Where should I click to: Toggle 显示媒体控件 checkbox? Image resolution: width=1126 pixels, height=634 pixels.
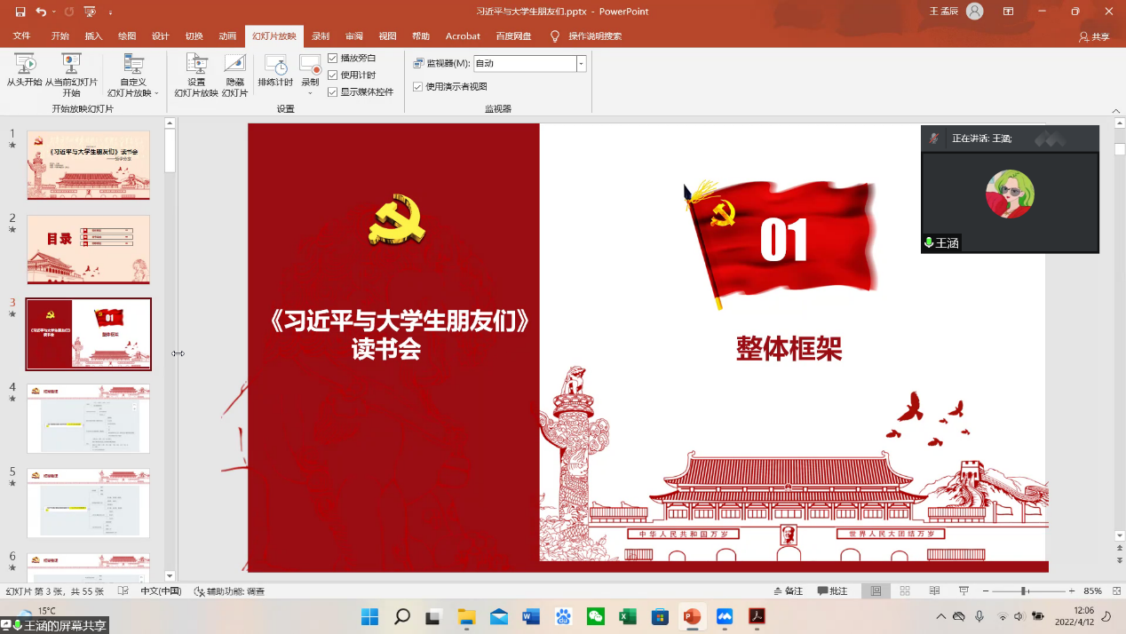click(333, 91)
